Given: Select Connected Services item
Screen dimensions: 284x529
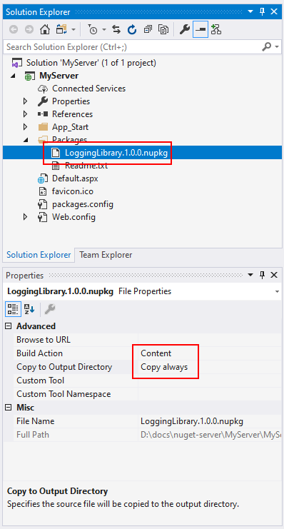Looking at the screenshot, I should pyautogui.click(x=88, y=89).
